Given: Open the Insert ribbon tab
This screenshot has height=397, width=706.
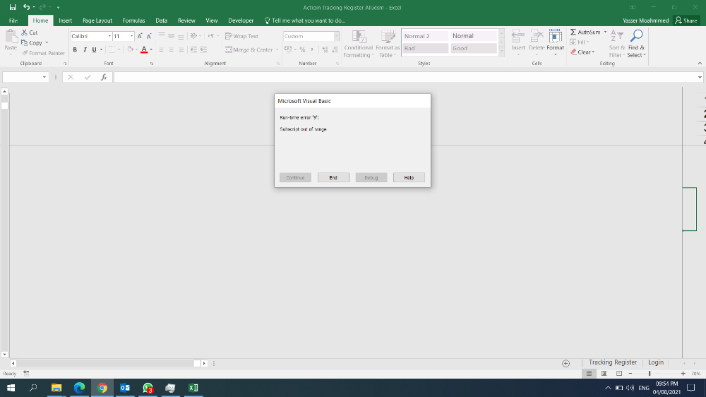Looking at the screenshot, I should point(65,20).
